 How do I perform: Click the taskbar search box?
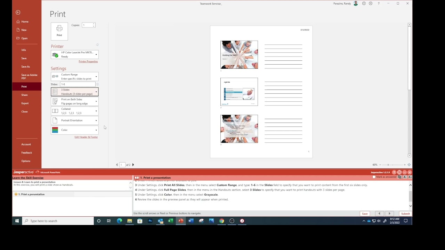coord(58,221)
